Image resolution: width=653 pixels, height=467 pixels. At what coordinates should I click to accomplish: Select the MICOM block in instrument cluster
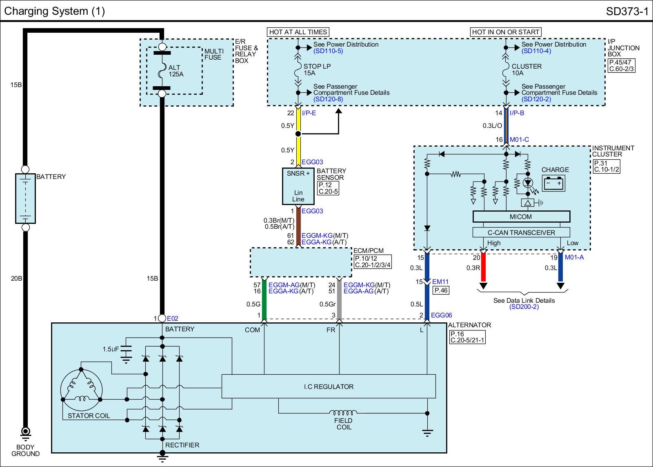[521, 217]
